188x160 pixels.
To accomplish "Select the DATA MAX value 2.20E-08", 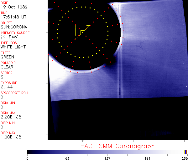I will pos(10,117).
